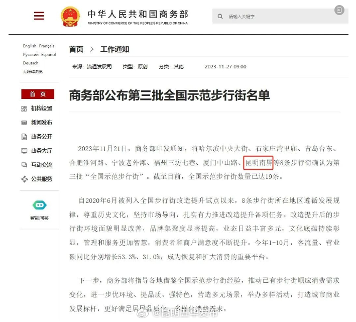This screenshot has width=356, height=322.
Task: Switch language to English
Action: tap(30, 46)
